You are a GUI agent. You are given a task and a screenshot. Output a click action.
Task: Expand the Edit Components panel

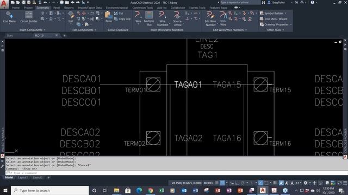(x=84, y=30)
